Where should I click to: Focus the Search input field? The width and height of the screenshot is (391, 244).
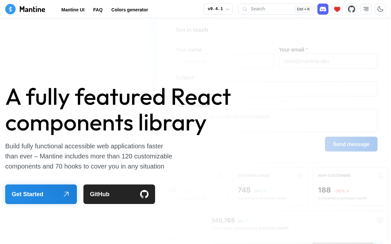coord(276,9)
